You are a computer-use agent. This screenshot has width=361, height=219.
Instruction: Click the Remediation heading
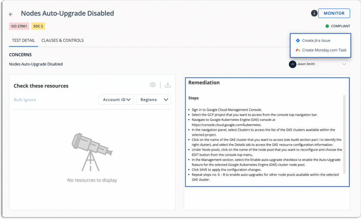click(204, 83)
